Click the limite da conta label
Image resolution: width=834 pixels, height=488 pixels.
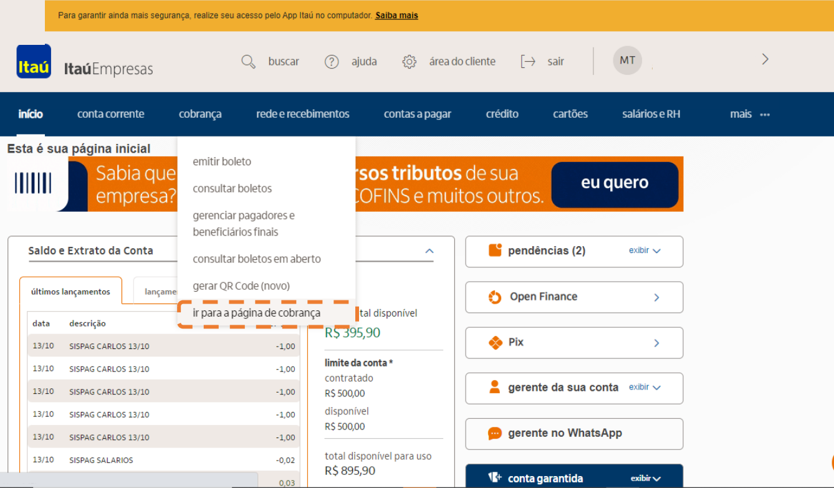tap(359, 363)
